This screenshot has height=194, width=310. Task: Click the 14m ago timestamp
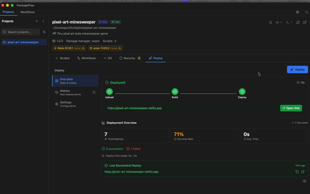[x=300, y=166]
